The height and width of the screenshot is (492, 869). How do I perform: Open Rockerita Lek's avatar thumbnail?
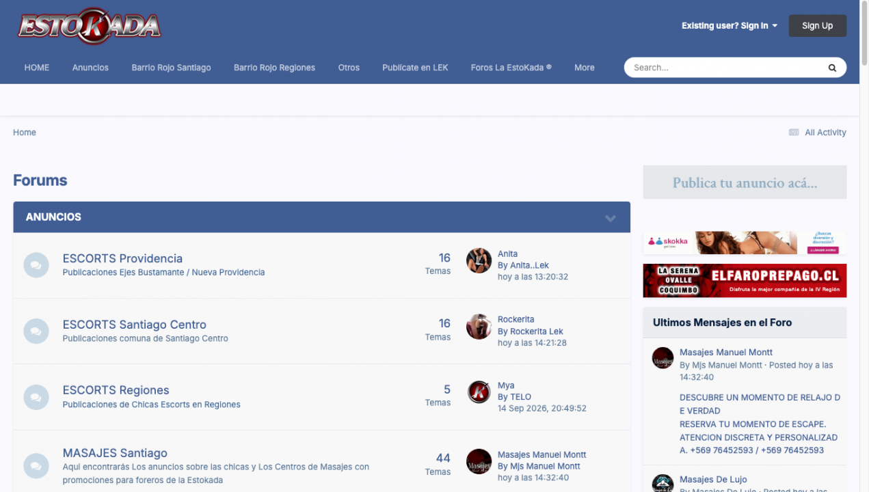[x=479, y=327]
